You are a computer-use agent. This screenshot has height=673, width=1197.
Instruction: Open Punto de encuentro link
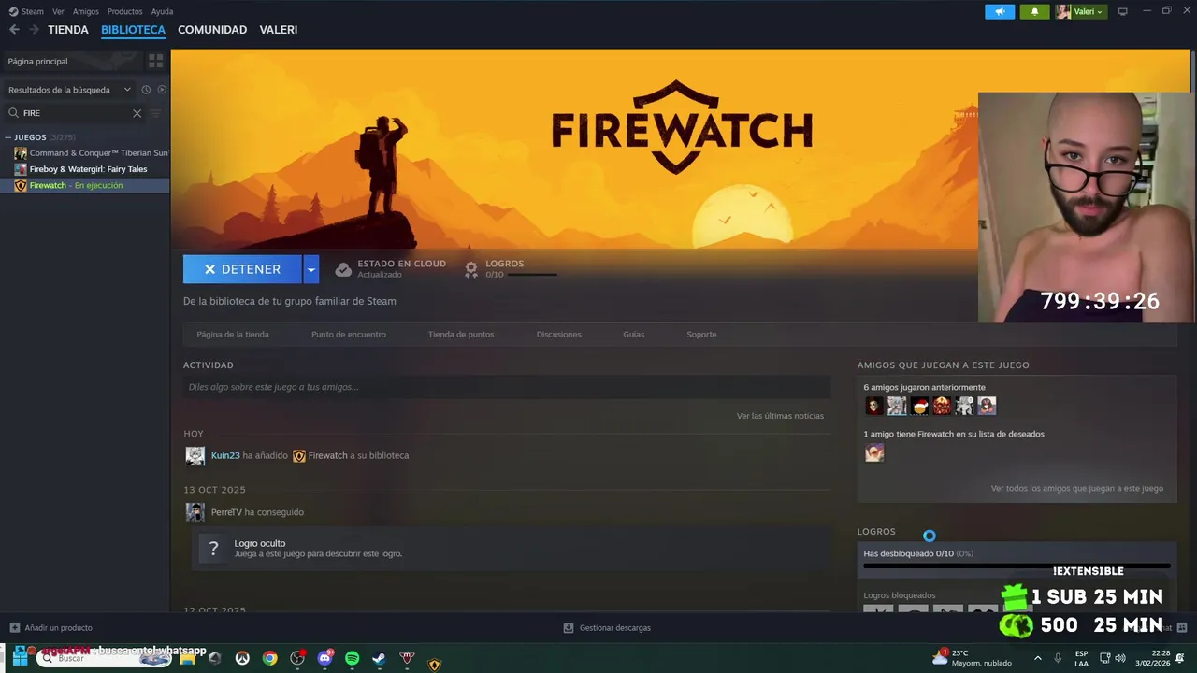tap(349, 335)
